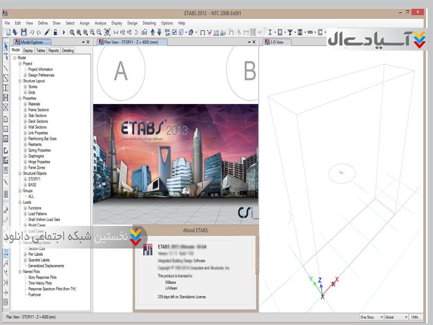Expand the Frame Sections node
433x325 pixels.
(25, 110)
